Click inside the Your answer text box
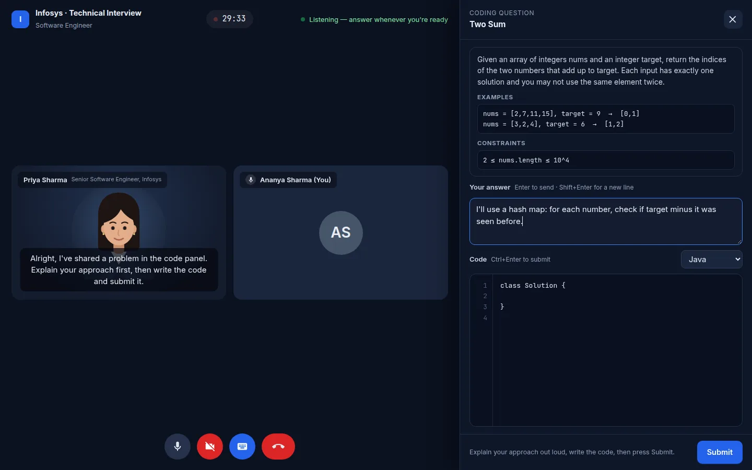Viewport: 752px width, 470px height. point(606,221)
